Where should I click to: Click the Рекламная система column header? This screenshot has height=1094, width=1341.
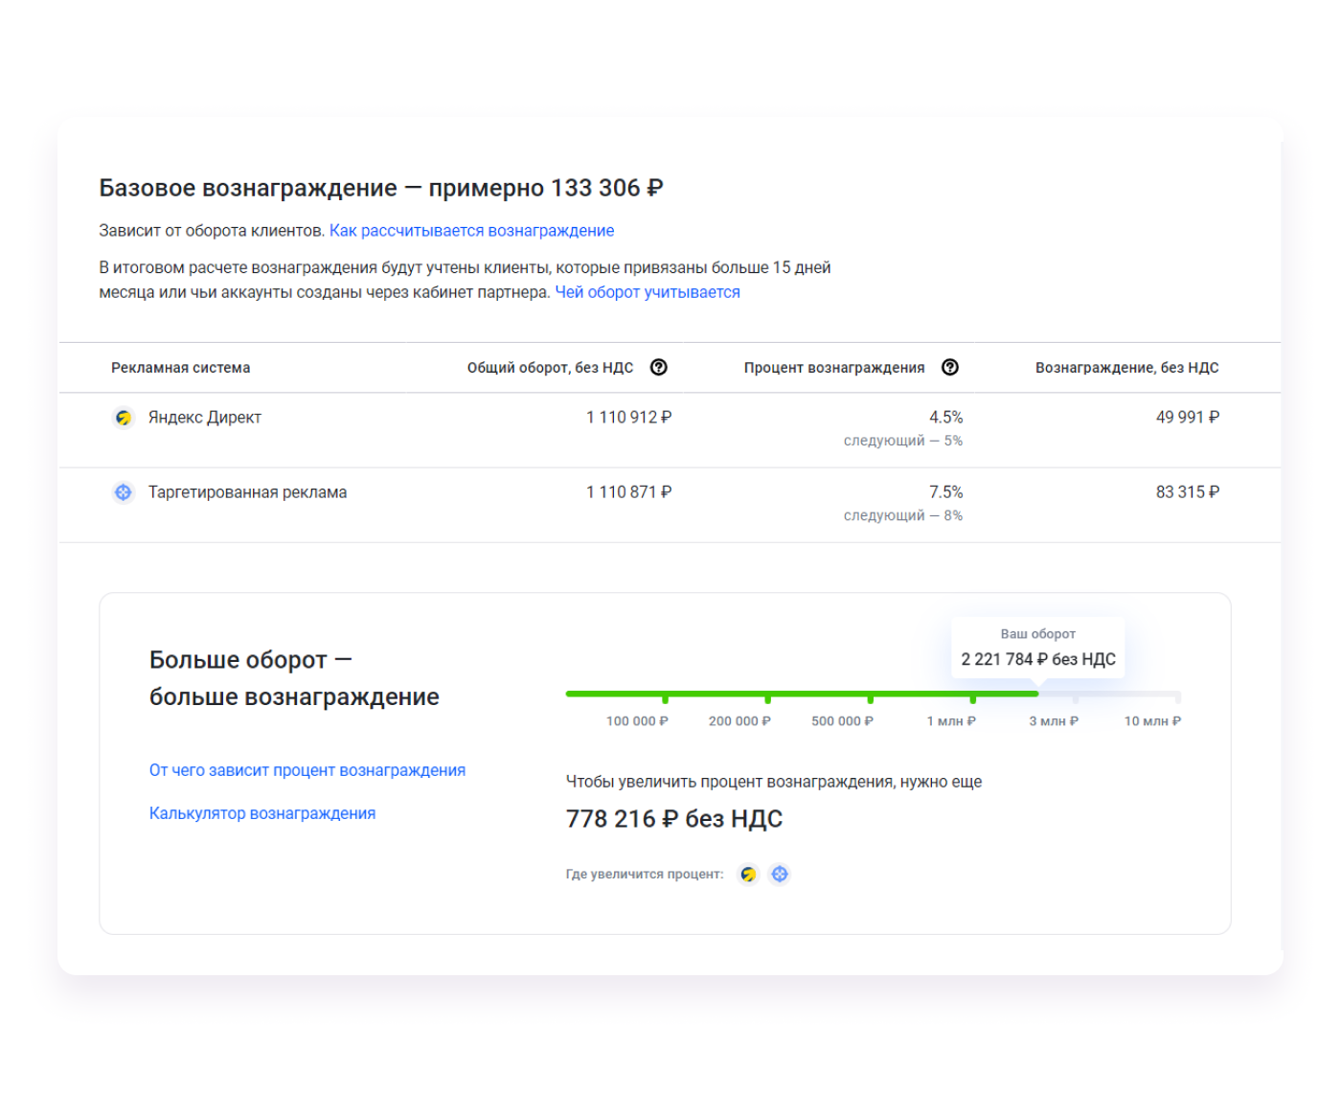coord(180,368)
